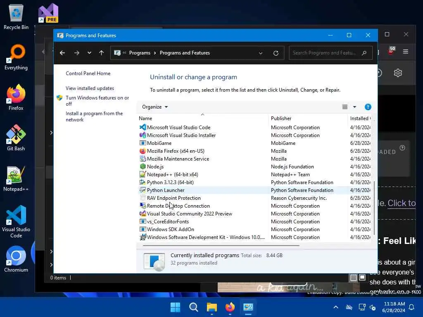Select Notepad++ (64-bit x64) row
Image resolution: width=423 pixels, height=317 pixels.
click(x=254, y=175)
